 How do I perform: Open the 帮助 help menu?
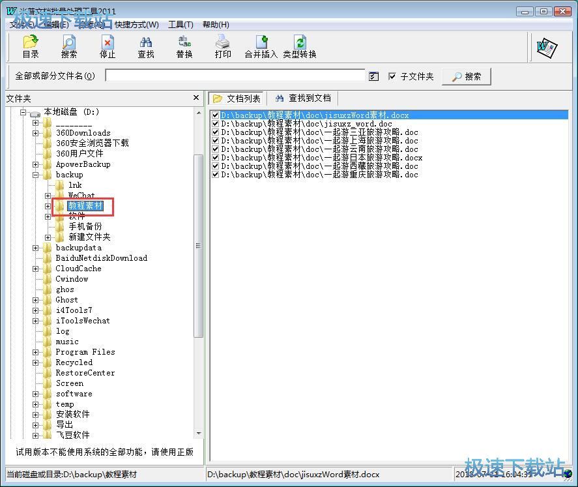[216, 24]
